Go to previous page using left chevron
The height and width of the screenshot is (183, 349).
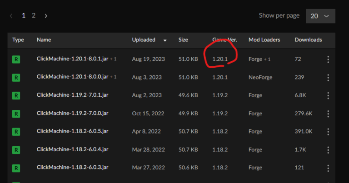(11, 15)
